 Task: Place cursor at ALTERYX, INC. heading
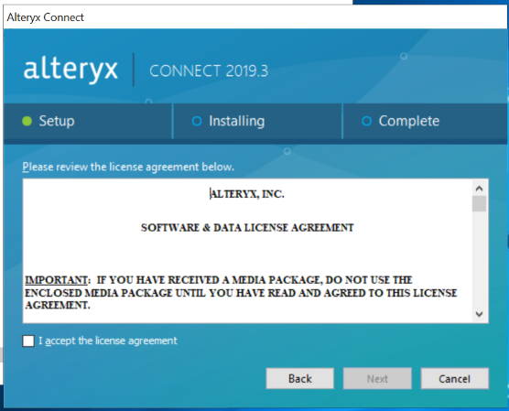pos(247,194)
